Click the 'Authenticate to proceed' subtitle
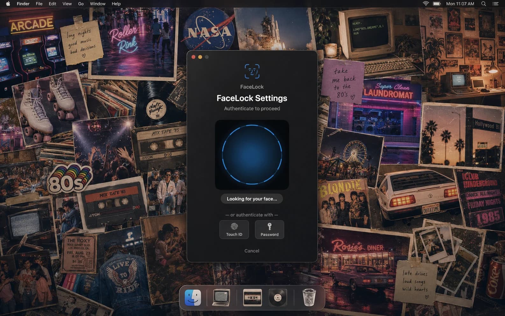 [x=252, y=109]
